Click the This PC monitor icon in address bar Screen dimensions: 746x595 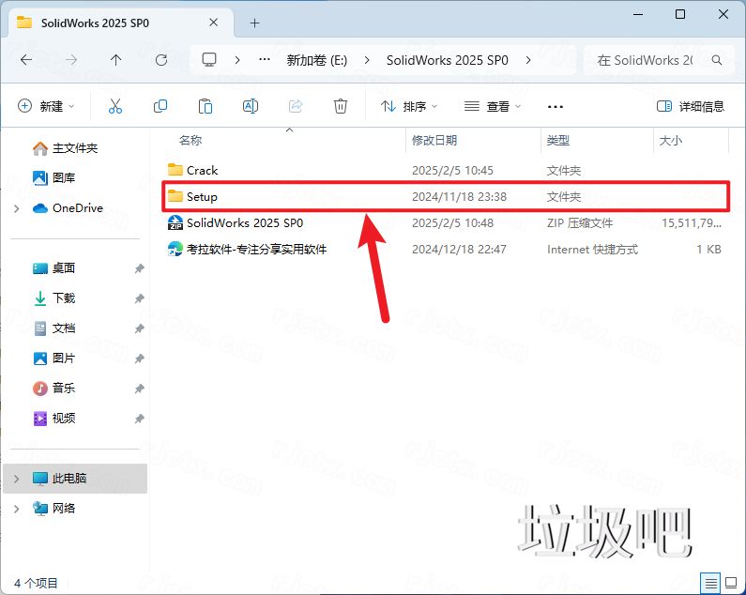[209, 60]
